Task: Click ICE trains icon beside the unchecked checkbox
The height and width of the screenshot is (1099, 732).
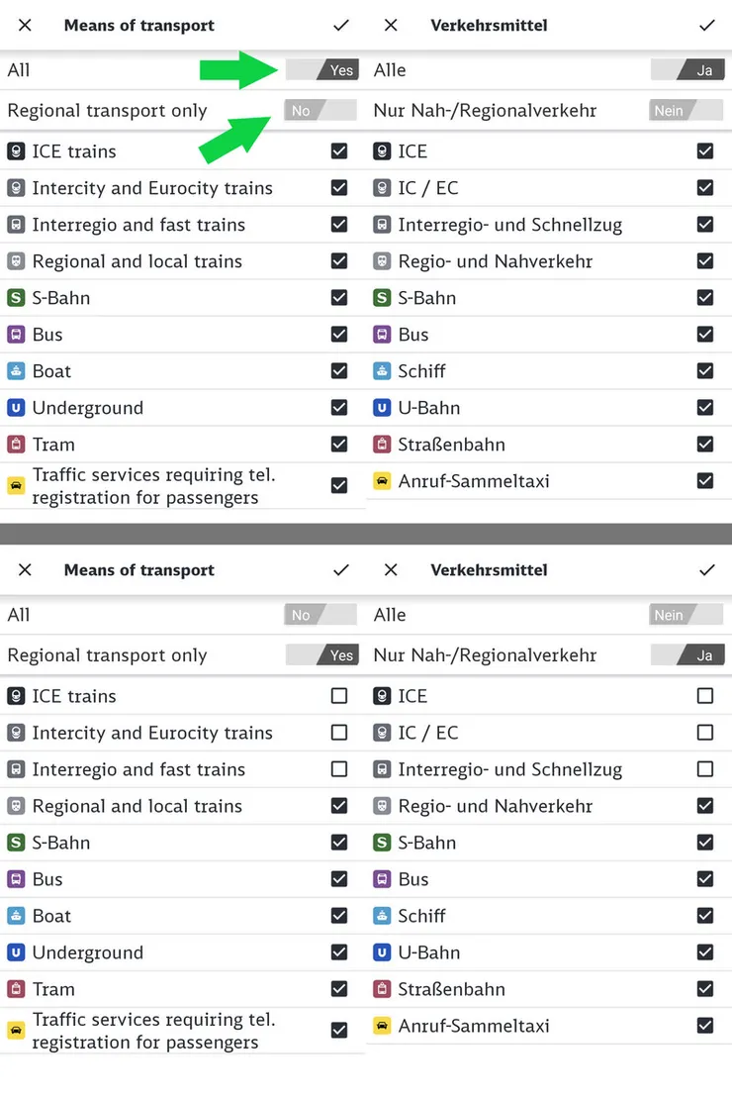Action: (16, 696)
